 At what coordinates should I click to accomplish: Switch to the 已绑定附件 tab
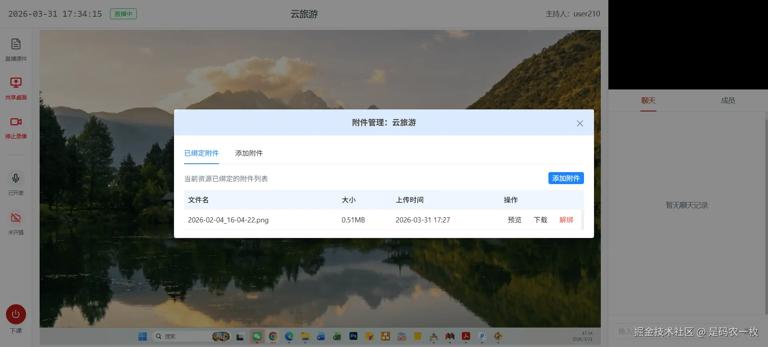[x=201, y=153]
